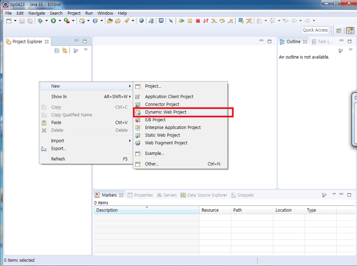Open the Run button dropdown arrow
This screenshot has width=357, height=266.
point(60,21)
